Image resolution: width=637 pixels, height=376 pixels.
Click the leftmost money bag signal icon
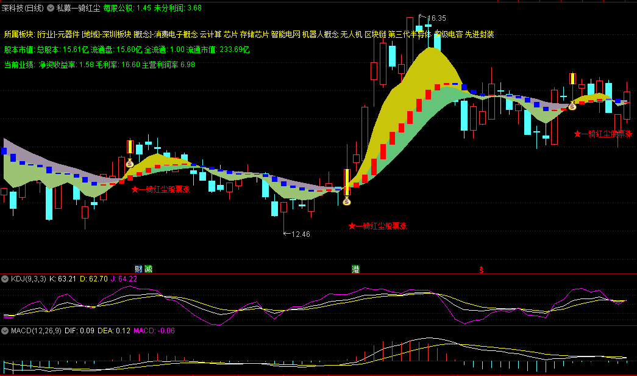pos(130,164)
